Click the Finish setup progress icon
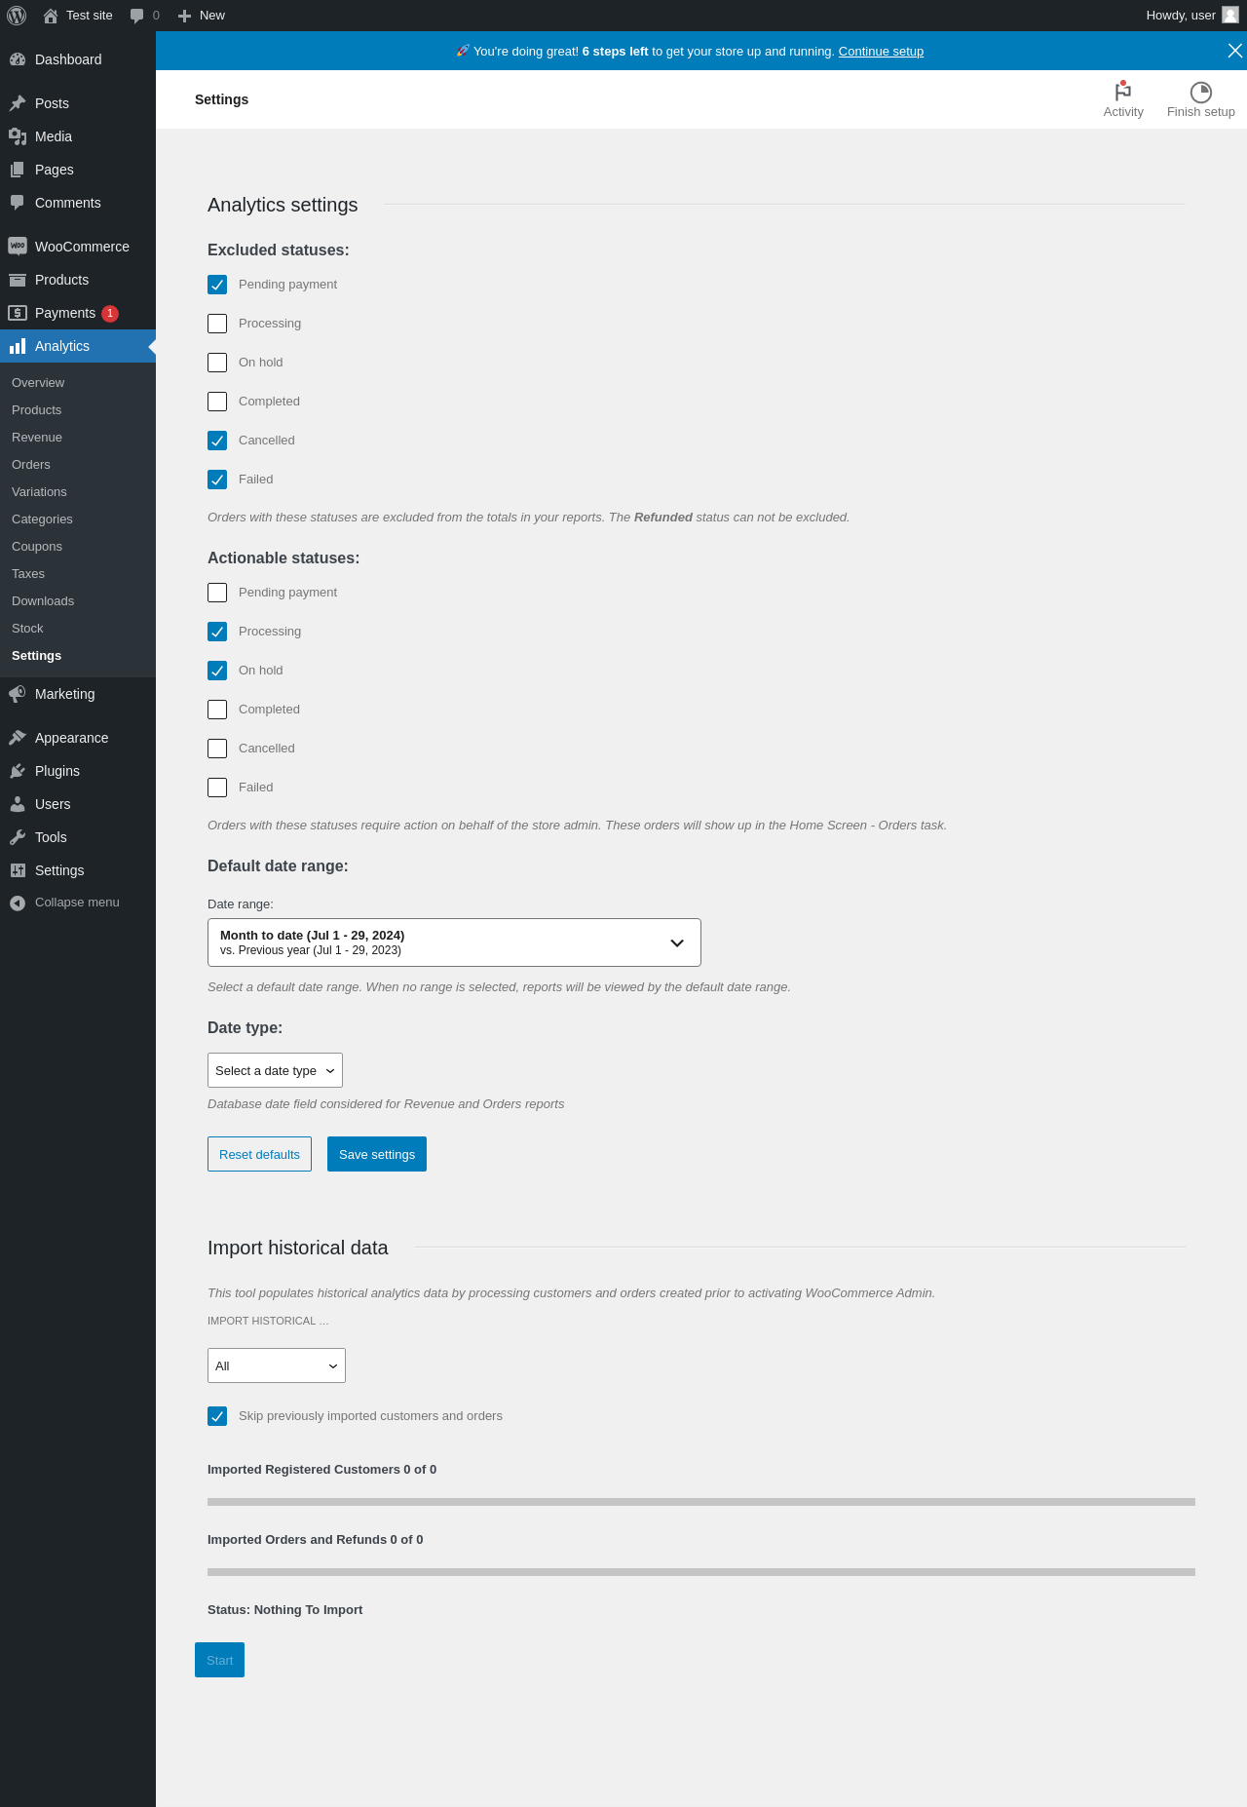Image resolution: width=1247 pixels, height=1807 pixels. [x=1201, y=92]
